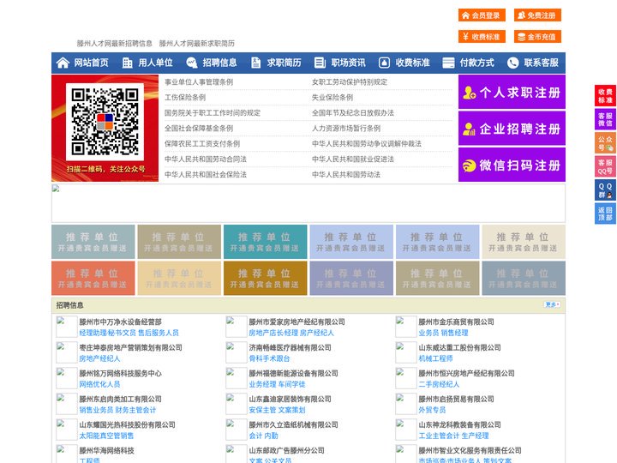Open 滕州人才网最新招聘信息 link

[115, 44]
